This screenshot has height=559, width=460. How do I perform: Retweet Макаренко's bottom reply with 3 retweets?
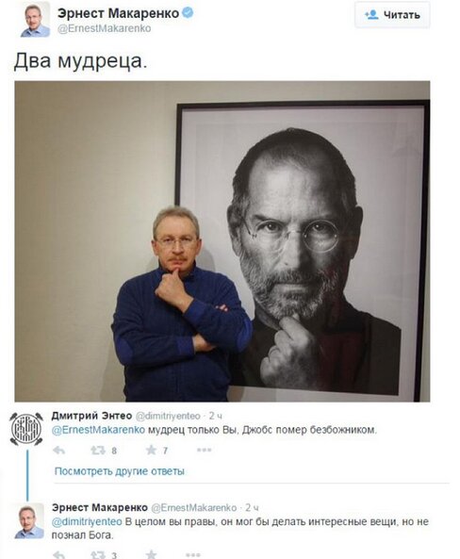click(104, 554)
